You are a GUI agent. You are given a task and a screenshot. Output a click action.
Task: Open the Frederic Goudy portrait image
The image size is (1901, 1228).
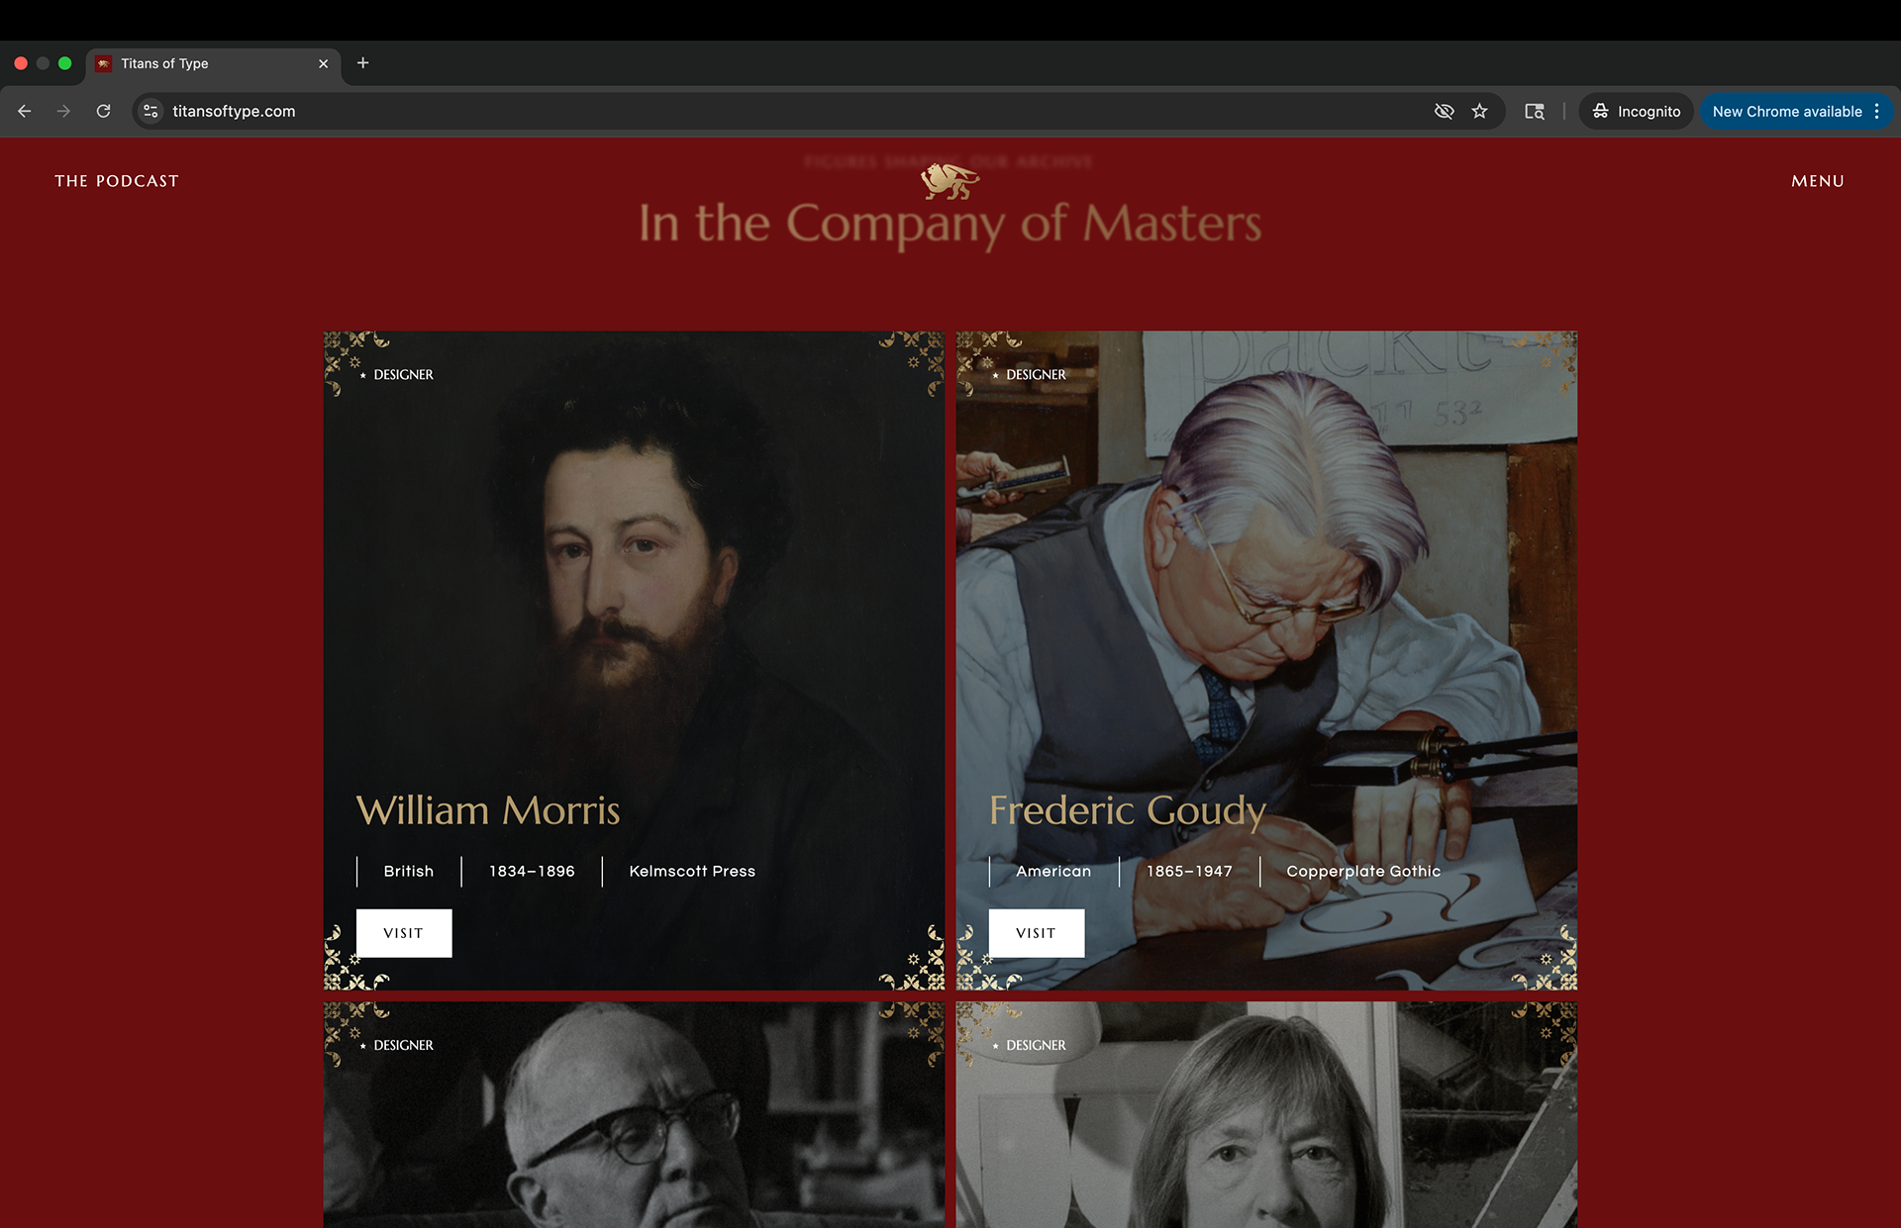[1265, 594]
